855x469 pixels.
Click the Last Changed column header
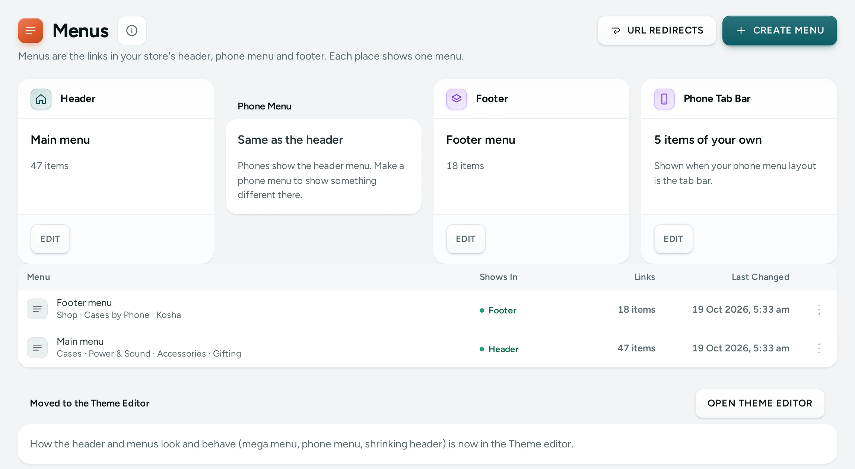(x=760, y=277)
